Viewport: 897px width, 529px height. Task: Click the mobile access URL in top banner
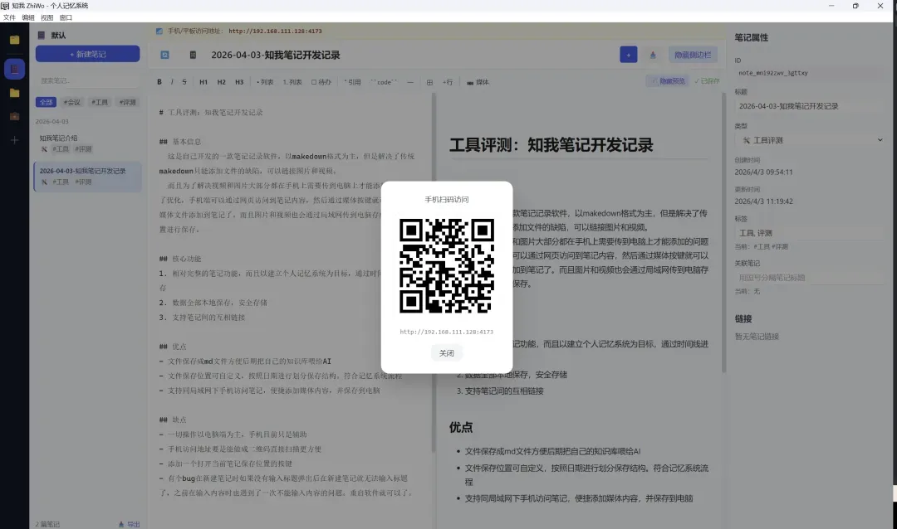275,32
